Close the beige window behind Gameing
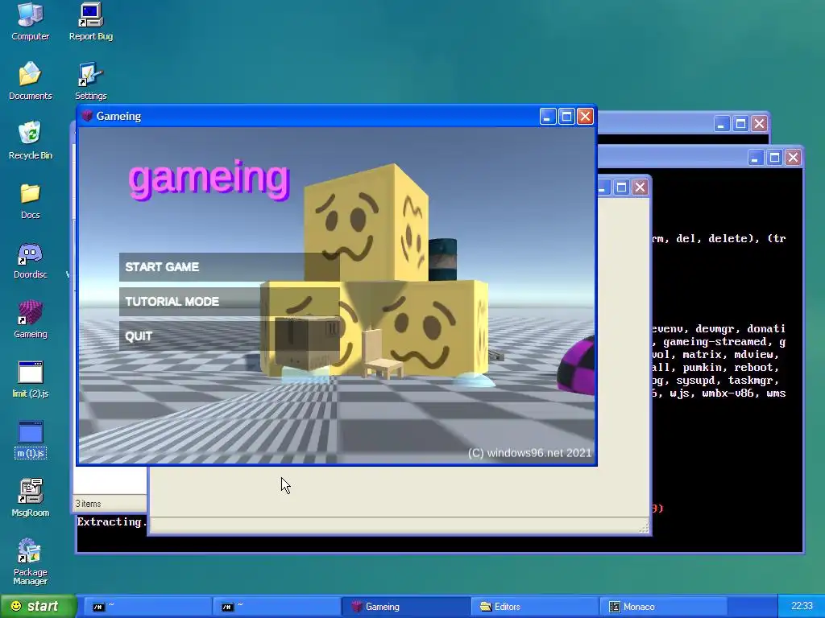The height and width of the screenshot is (618, 825). [x=640, y=187]
